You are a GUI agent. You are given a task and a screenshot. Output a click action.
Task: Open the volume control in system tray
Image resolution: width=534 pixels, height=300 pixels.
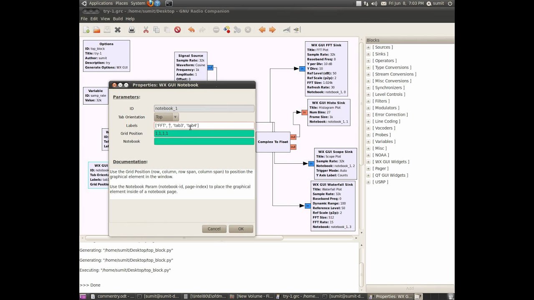click(x=374, y=3)
